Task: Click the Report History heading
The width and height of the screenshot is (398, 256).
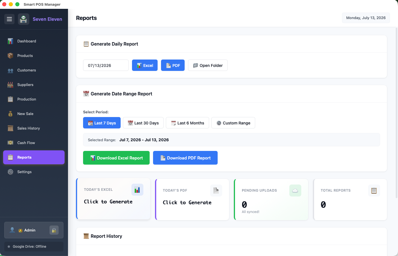Action: click(106, 236)
